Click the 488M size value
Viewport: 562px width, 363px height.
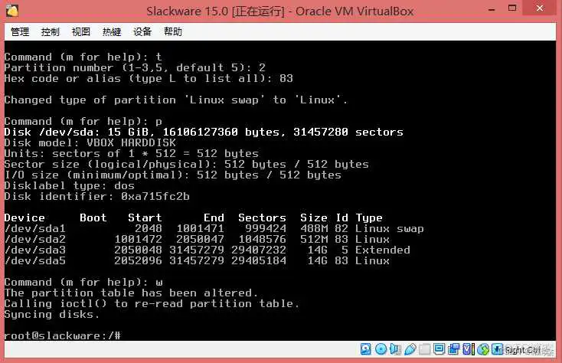314,228
